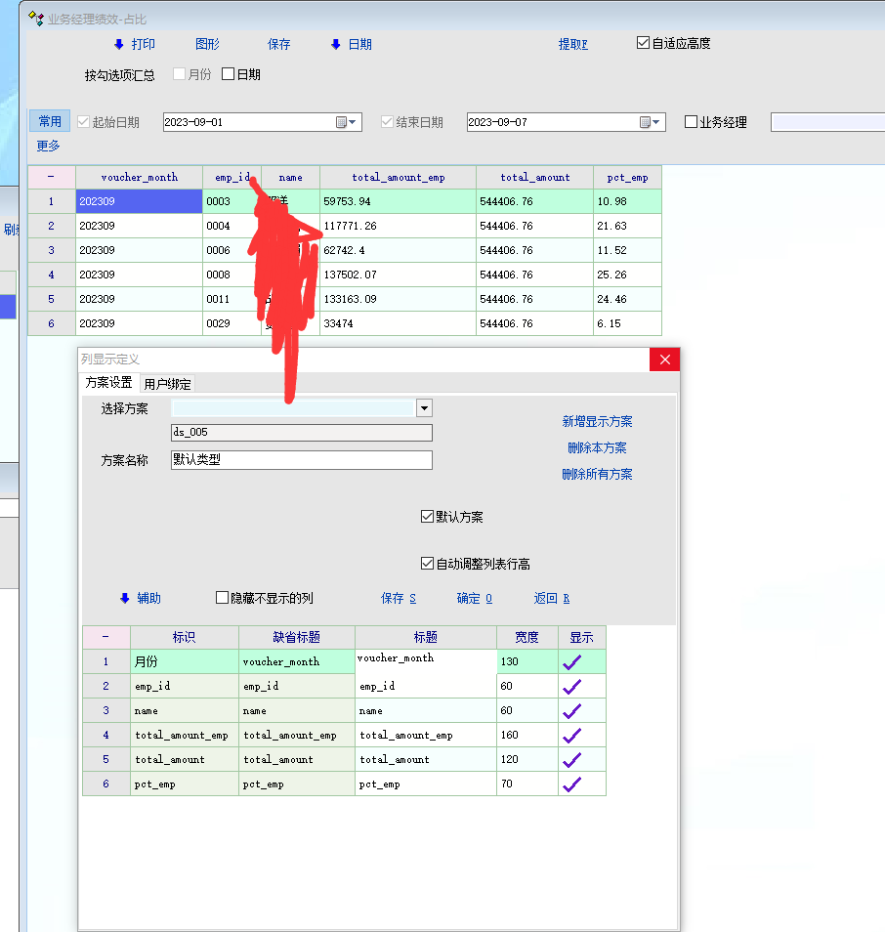
Task: Toggle display checkmark for voucher_month row
Action: pyautogui.click(x=572, y=661)
